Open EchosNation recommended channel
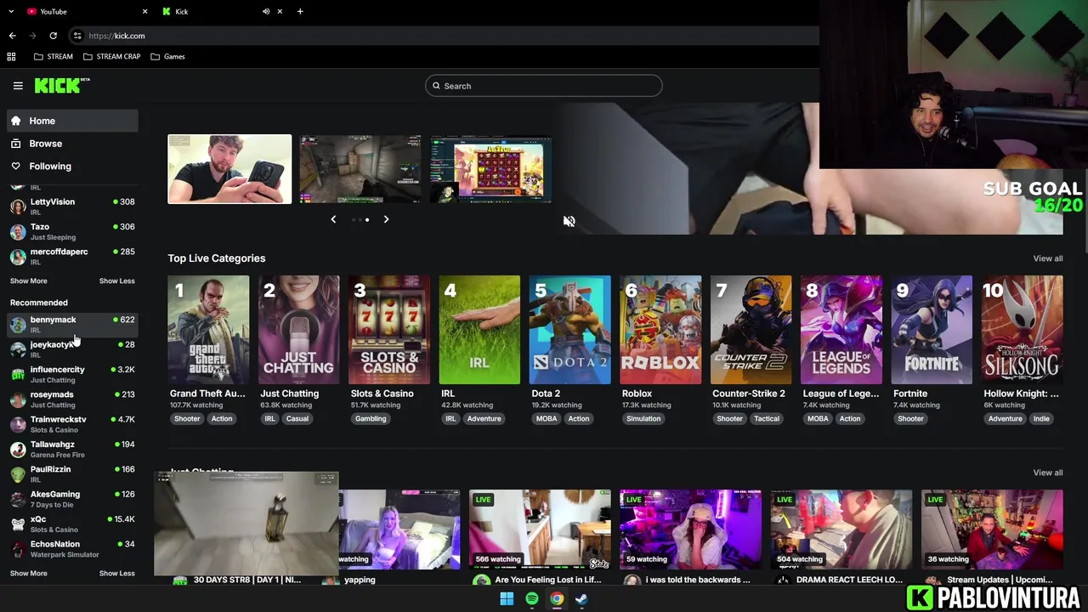The image size is (1088, 612). click(x=72, y=548)
